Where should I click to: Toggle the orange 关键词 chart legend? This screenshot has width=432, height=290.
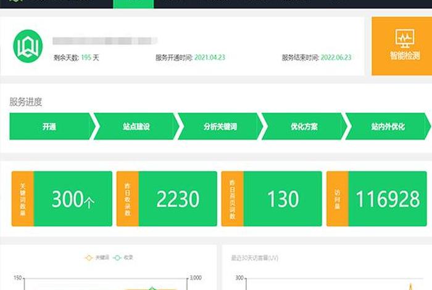97,257
